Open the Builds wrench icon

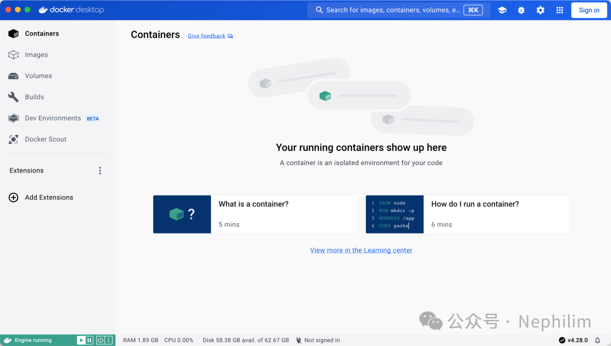(x=14, y=97)
